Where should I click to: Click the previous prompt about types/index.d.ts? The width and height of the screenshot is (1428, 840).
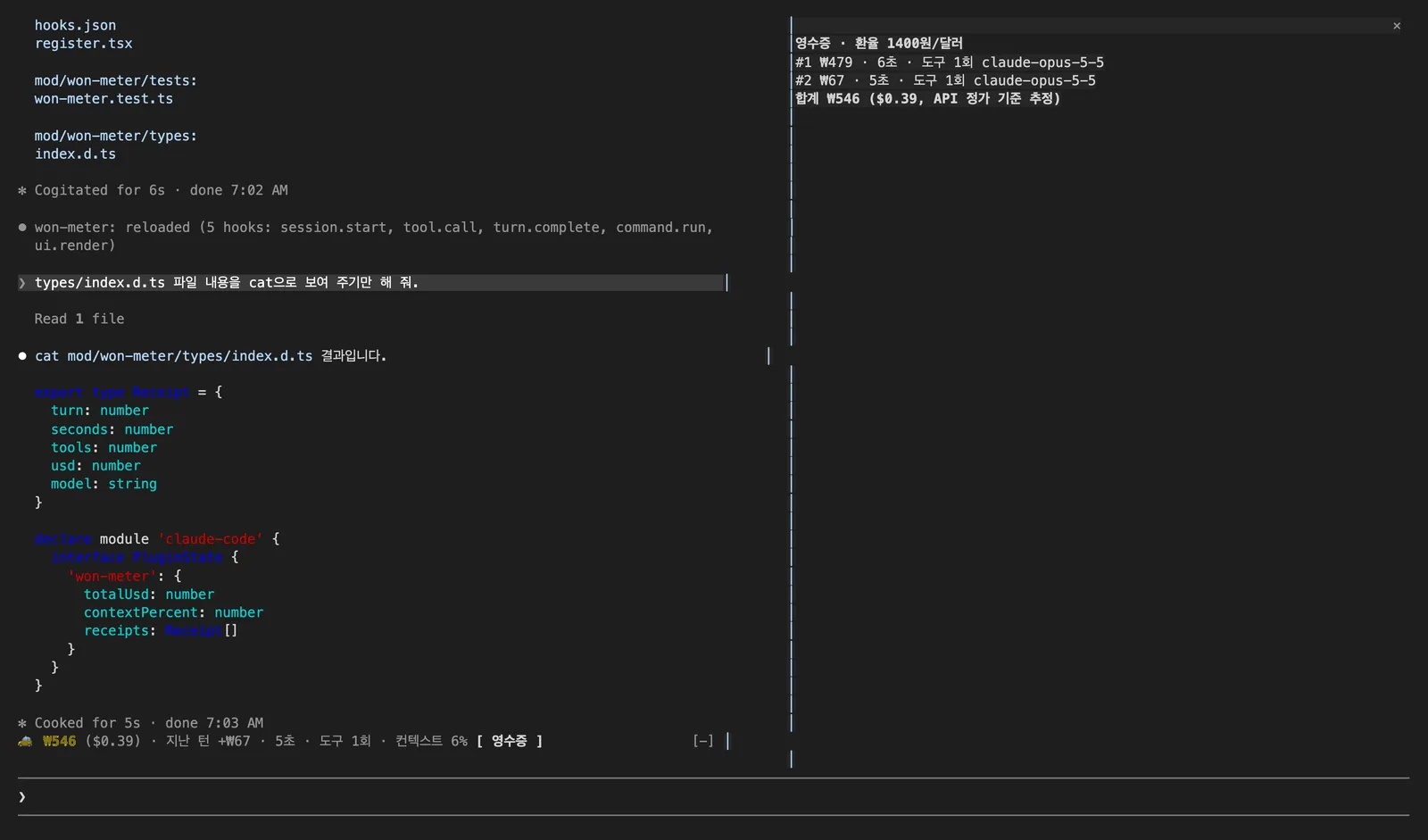click(370, 282)
